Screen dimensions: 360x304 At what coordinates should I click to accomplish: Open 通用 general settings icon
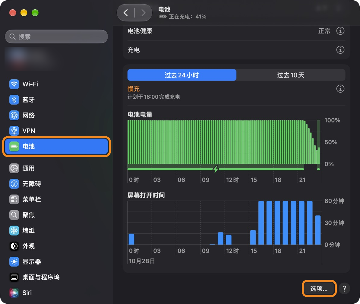click(x=14, y=168)
